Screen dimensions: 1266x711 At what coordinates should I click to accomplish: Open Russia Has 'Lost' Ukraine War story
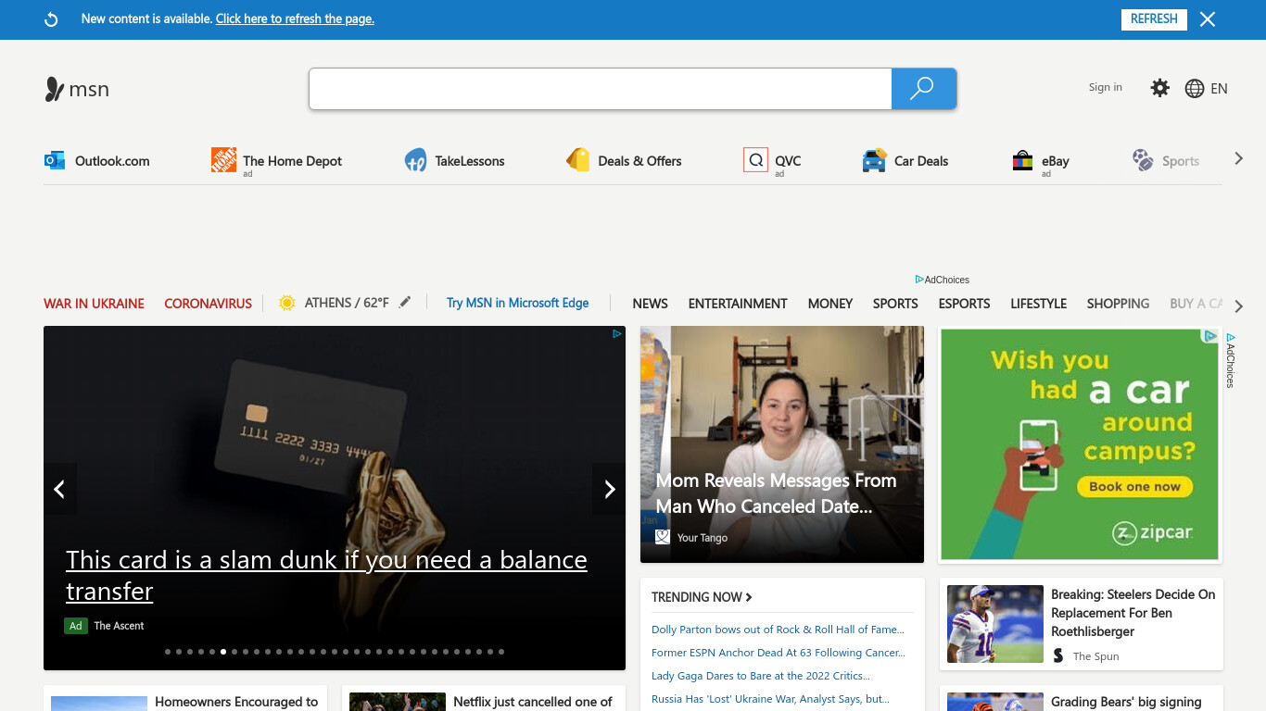(770, 699)
